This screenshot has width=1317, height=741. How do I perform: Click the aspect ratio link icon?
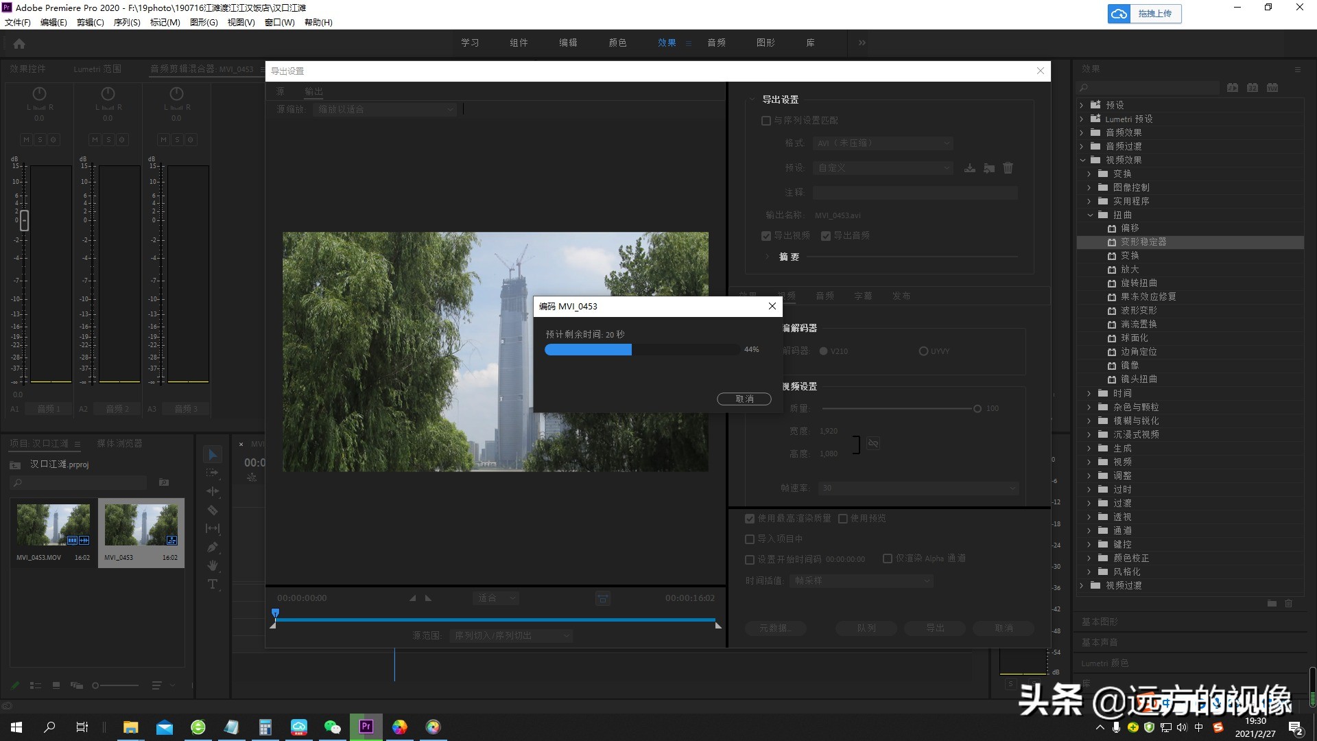(x=873, y=443)
